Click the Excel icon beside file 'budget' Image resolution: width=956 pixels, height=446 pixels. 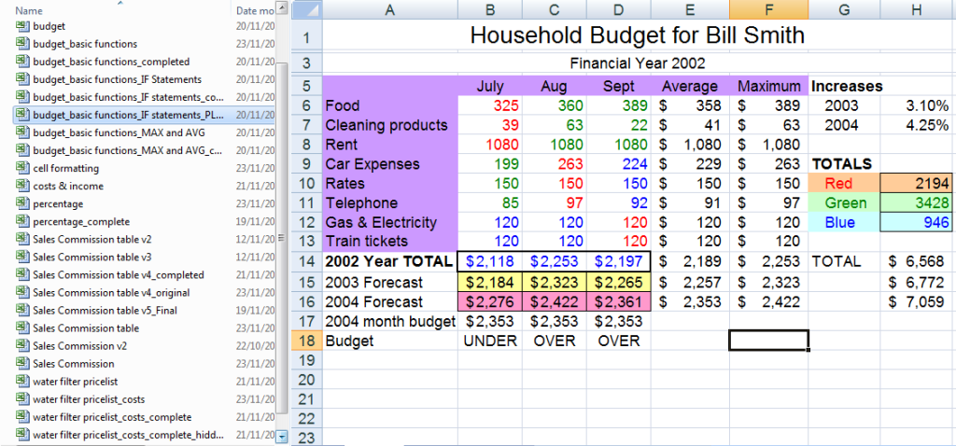[x=22, y=26]
